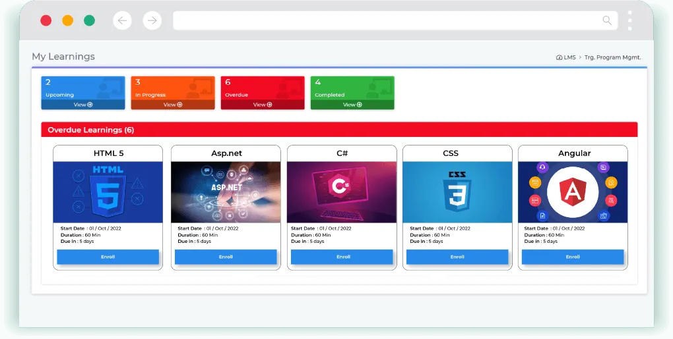Enroll in the C# course
The width and height of the screenshot is (673, 339).
click(342, 257)
